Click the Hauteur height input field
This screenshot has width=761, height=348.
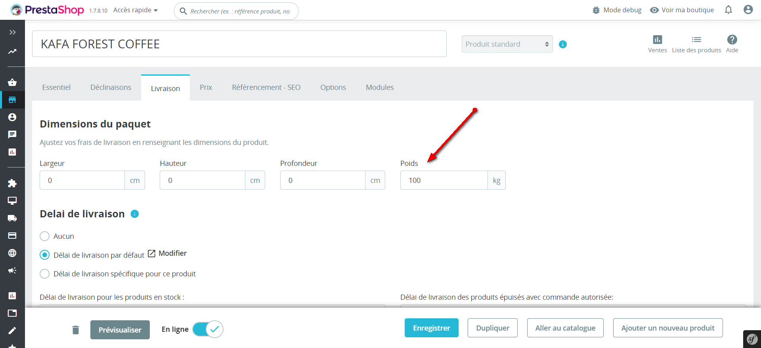203,180
